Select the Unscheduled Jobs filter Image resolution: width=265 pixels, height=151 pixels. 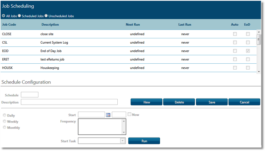click(x=46, y=16)
